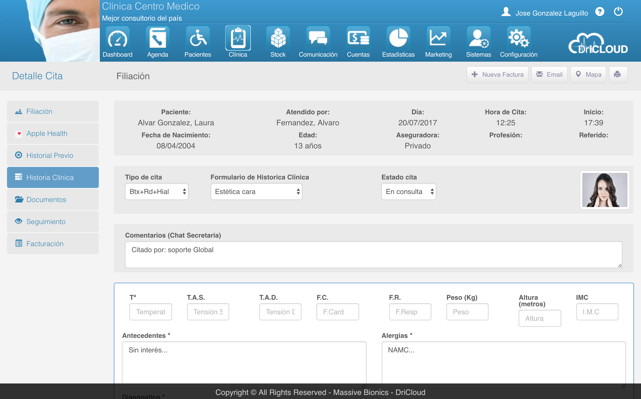Open Configuración gears icon
Screen dimensions: 641x399
coord(519,38)
